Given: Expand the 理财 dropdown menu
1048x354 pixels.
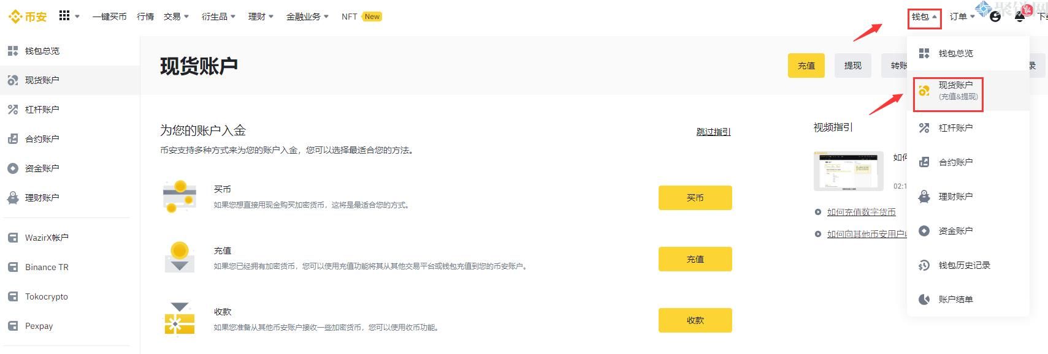Looking at the screenshot, I should pos(261,17).
